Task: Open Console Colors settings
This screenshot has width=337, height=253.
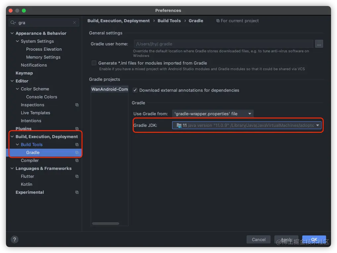Action: (41, 97)
